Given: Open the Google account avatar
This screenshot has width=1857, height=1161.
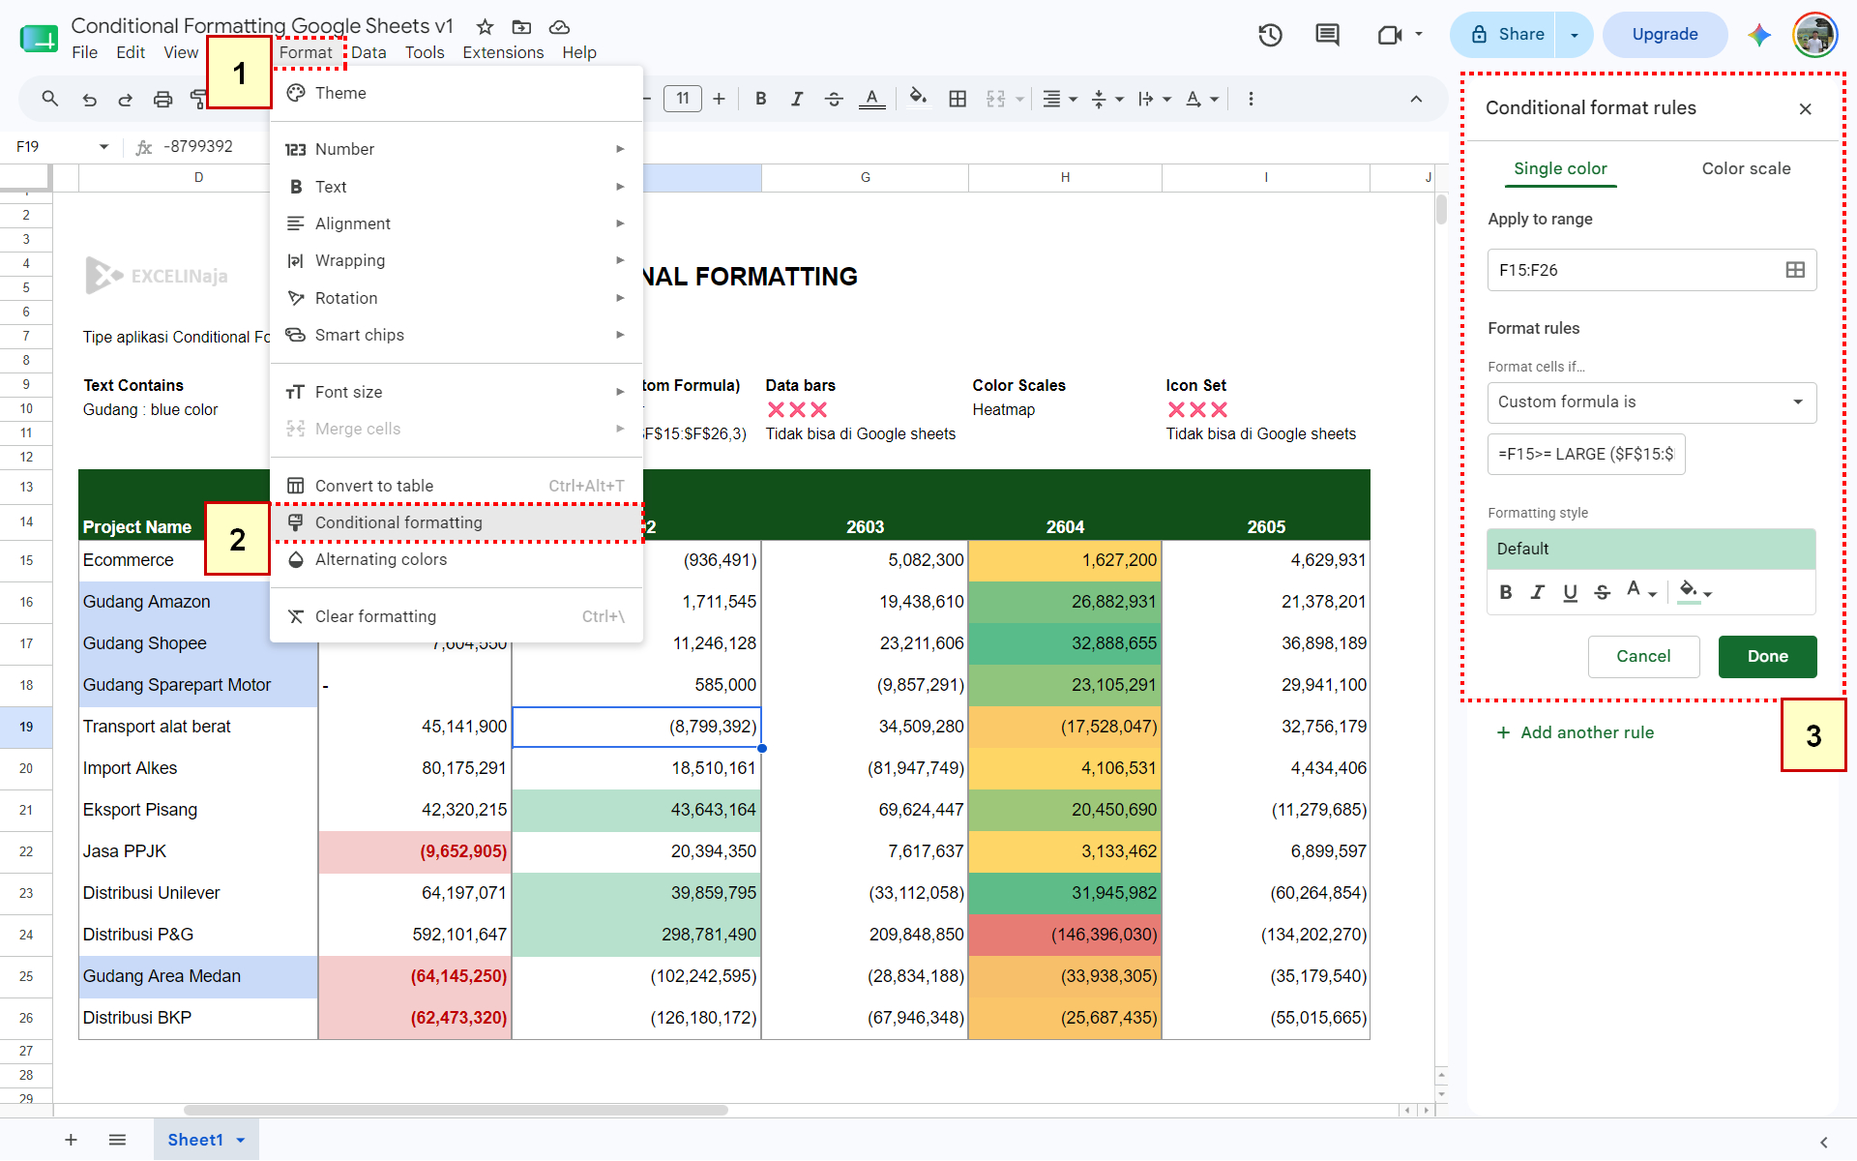Looking at the screenshot, I should 1814,35.
